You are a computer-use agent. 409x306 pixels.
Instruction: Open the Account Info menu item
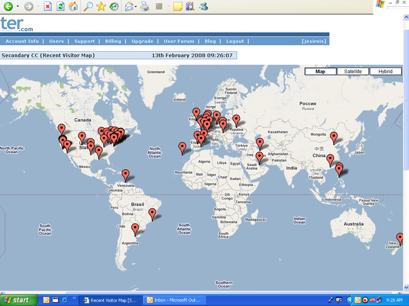pyautogui.click(x=22, y=41)
